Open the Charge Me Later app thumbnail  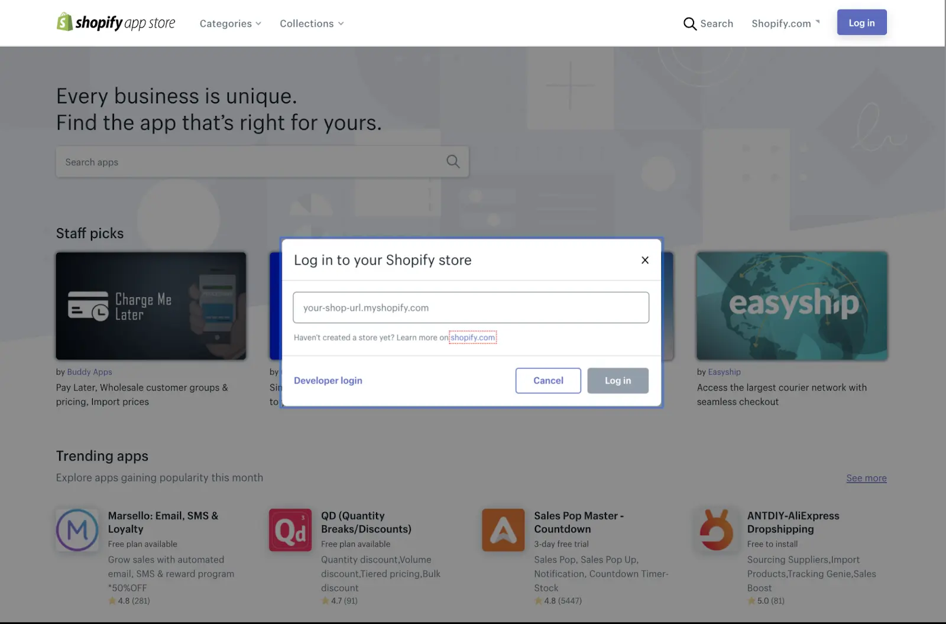click(151, 306)
